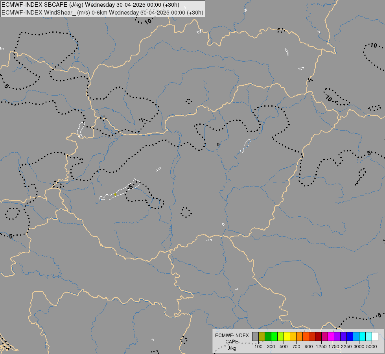Click the legend value 5000
Image resolution: width=385 pixels, height=354 pixels.
(372, 347)
